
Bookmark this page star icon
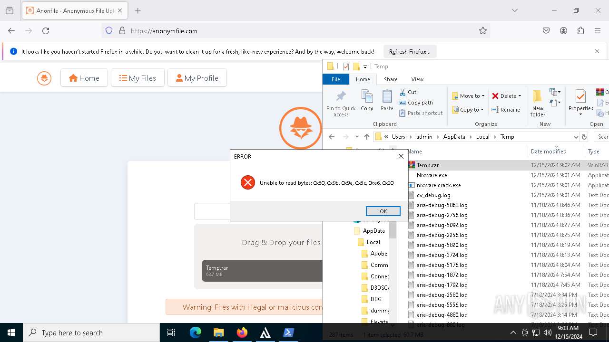[483, 31]
